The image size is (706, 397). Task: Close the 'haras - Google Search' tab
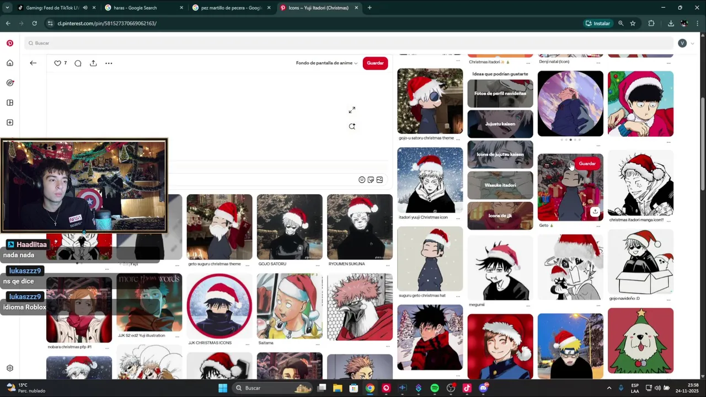[181, 8]
